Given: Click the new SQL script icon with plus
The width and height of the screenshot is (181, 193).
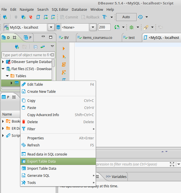Looking at the screenshot, I should tap(53, 17).
